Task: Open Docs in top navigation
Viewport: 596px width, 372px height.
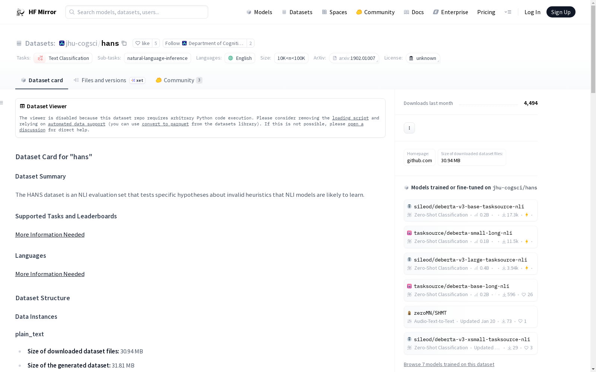Action: [414, 12]
